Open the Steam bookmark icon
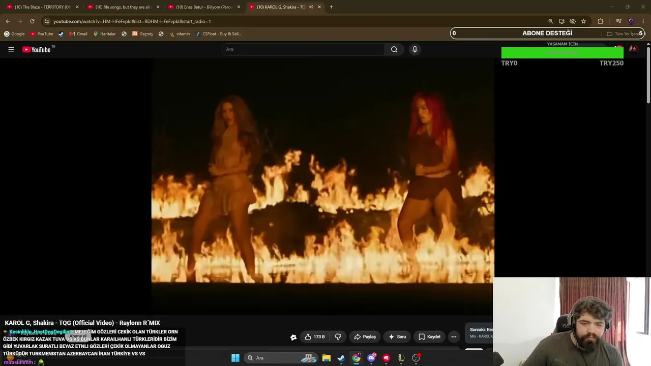This screenshot has width=651, height=366. coord(61,34)
